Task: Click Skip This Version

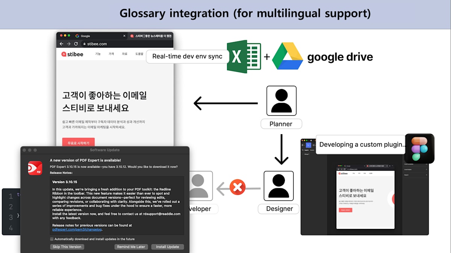Action: [67, 247]
